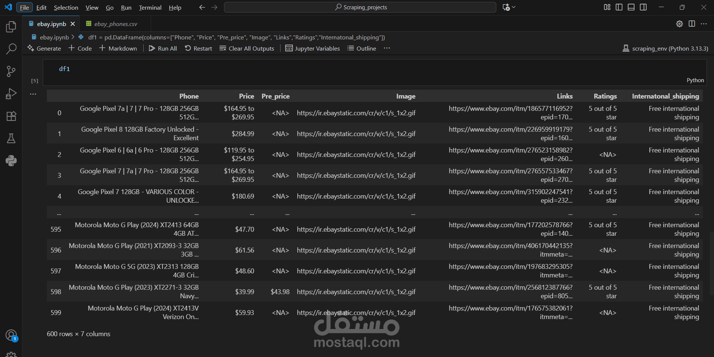
Task: Toggle the secondary side bar layout
Action: 643,7
